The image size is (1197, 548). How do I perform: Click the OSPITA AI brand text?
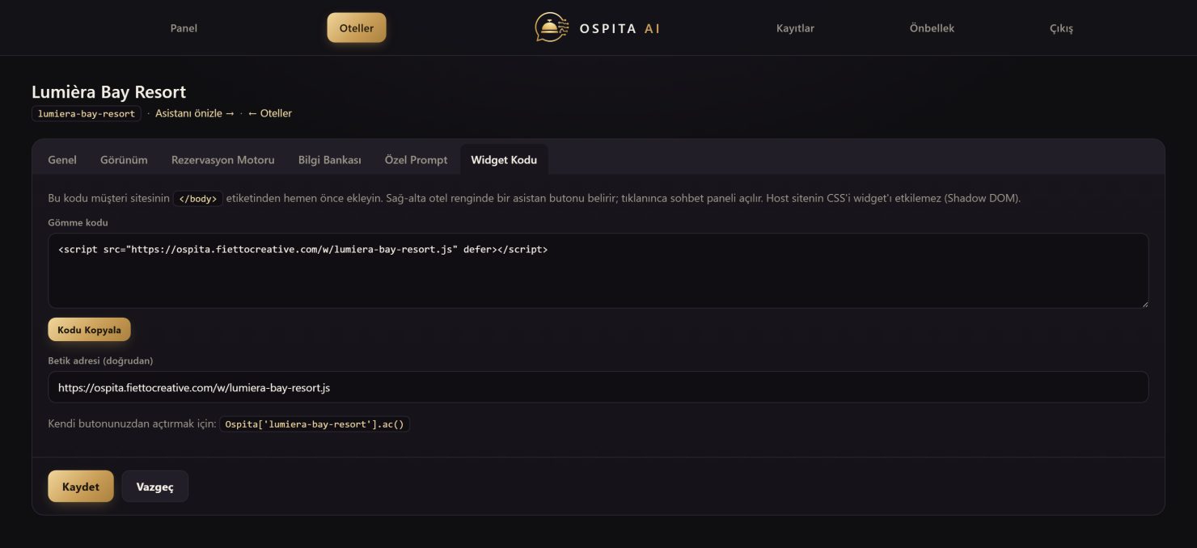point(620,28)
